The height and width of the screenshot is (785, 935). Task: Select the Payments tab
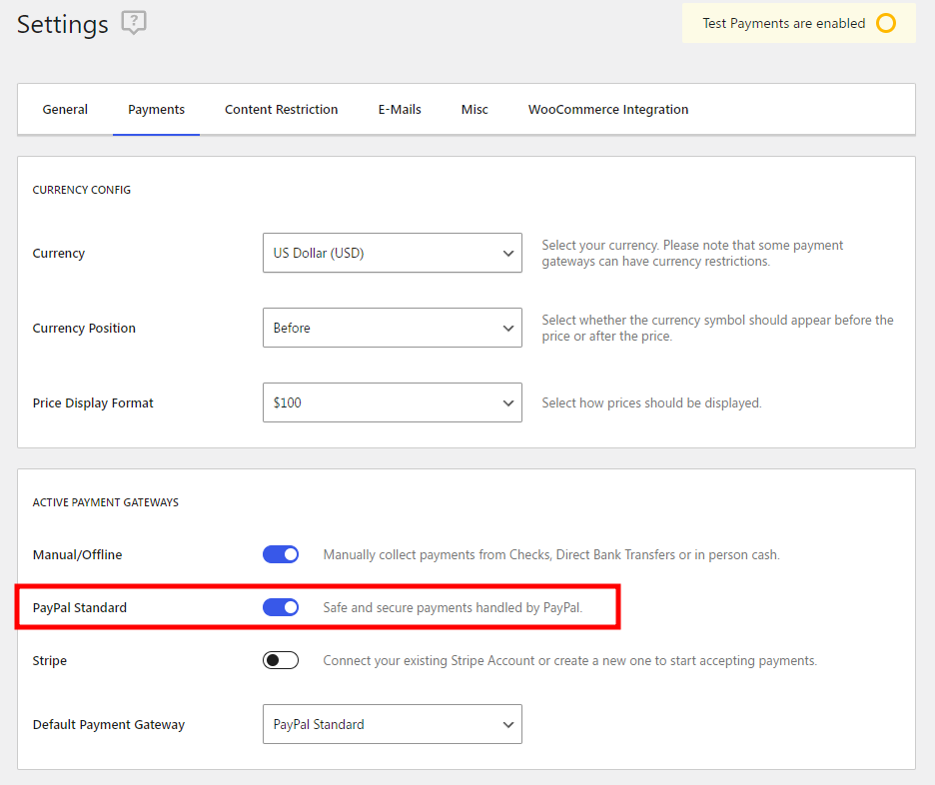click(156, 110)
